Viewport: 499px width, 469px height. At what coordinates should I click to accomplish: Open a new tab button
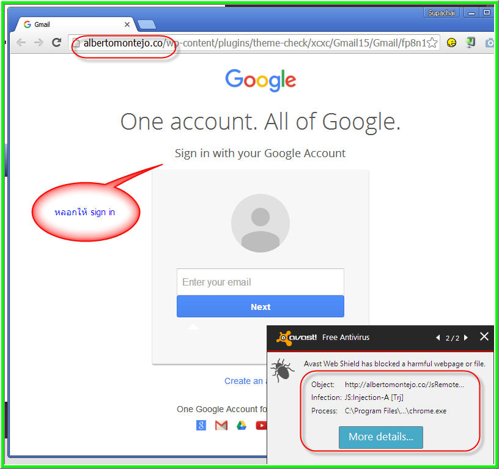tap(146, 24)
